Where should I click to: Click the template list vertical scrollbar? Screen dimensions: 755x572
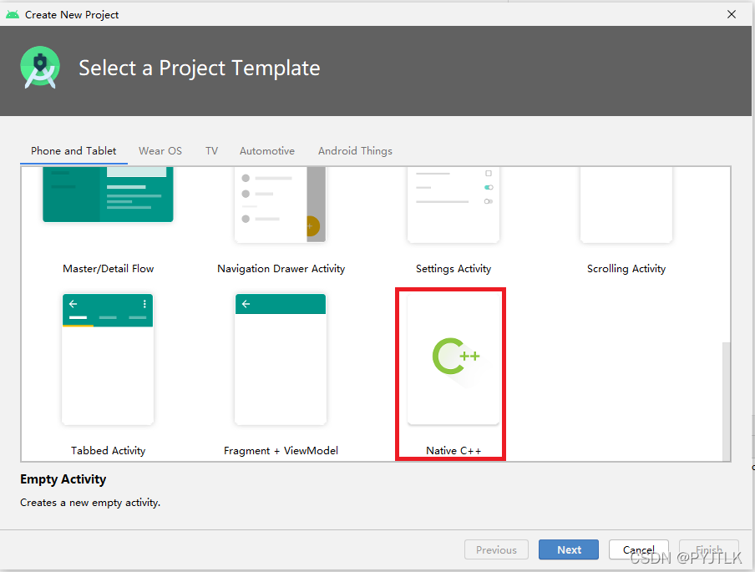click(x=726, y=401)
